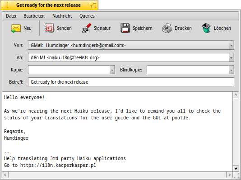The width and height of the screenshot is (241, 180).
Task: Open the Queries menu
Action: point(87,16)
